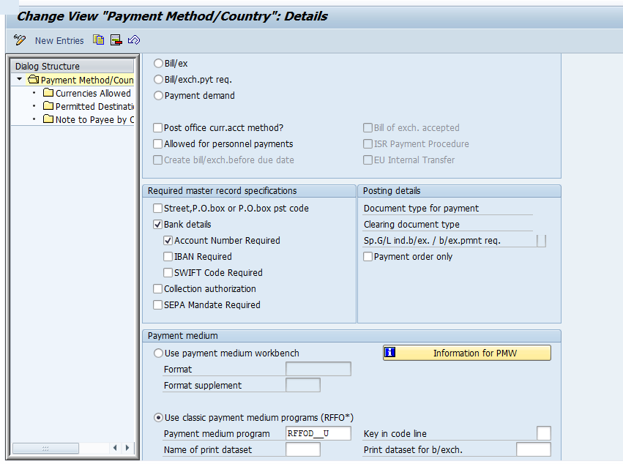
Task: Tick Allowed for personnel payments checkbox
Action: tap(157, 143)
